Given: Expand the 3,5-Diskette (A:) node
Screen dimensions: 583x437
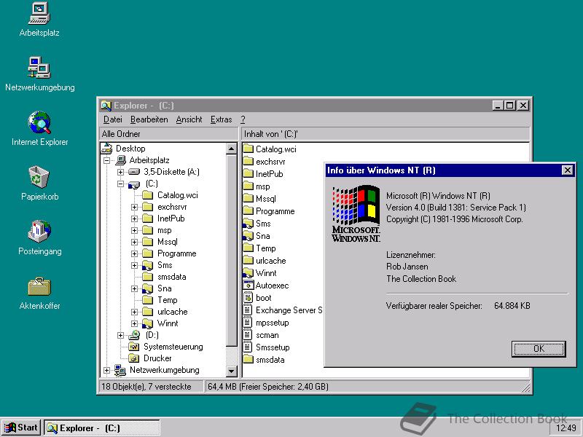Looking at the screenshot, I should point(120,172).
